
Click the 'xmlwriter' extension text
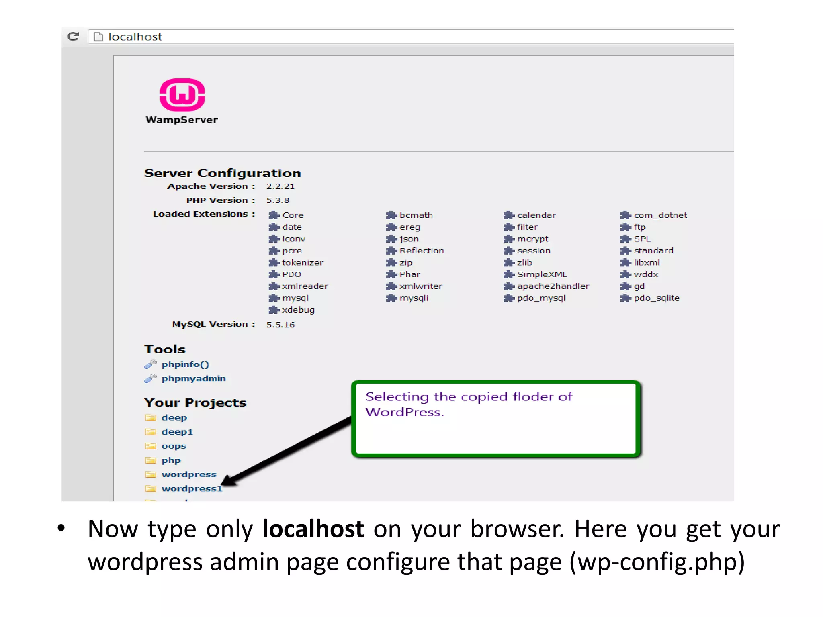tap(421, 286)
